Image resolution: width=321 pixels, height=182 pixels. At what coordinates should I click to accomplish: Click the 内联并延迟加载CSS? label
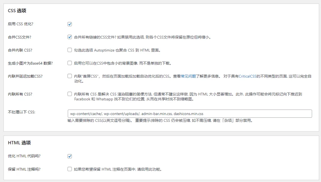25,76
